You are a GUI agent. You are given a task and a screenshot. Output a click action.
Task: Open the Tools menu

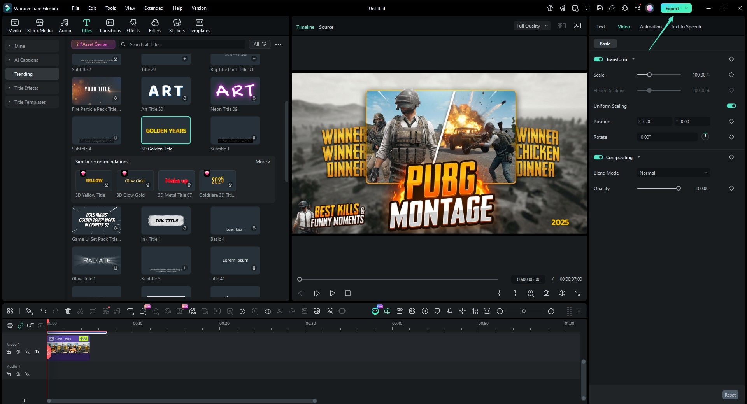(x=110, y=8)
